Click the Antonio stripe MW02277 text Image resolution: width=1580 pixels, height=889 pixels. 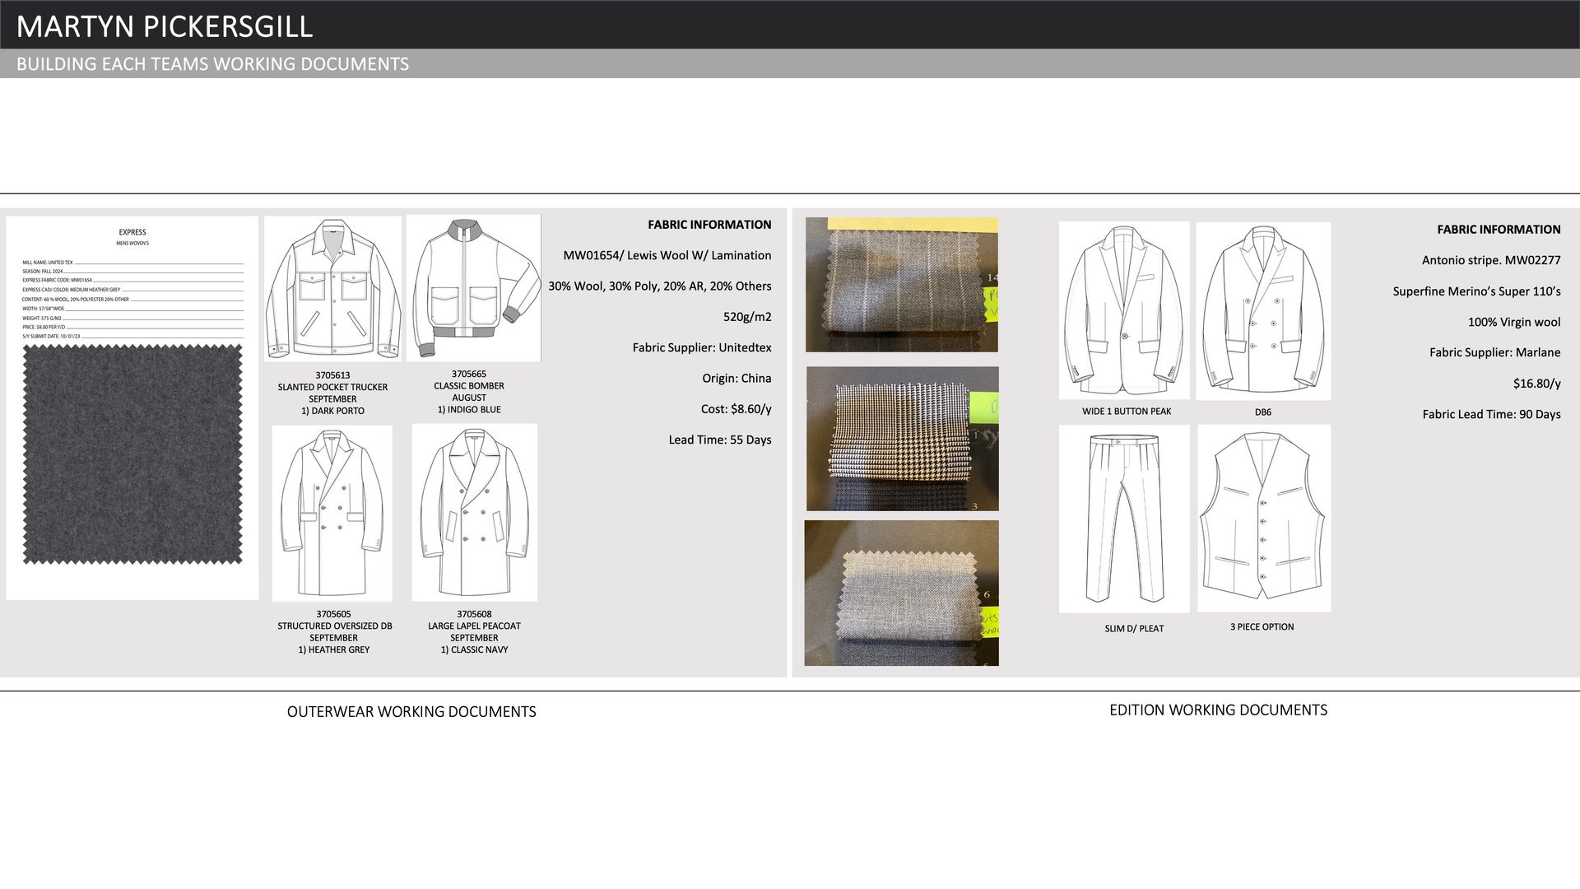[x=1491, y=260]
